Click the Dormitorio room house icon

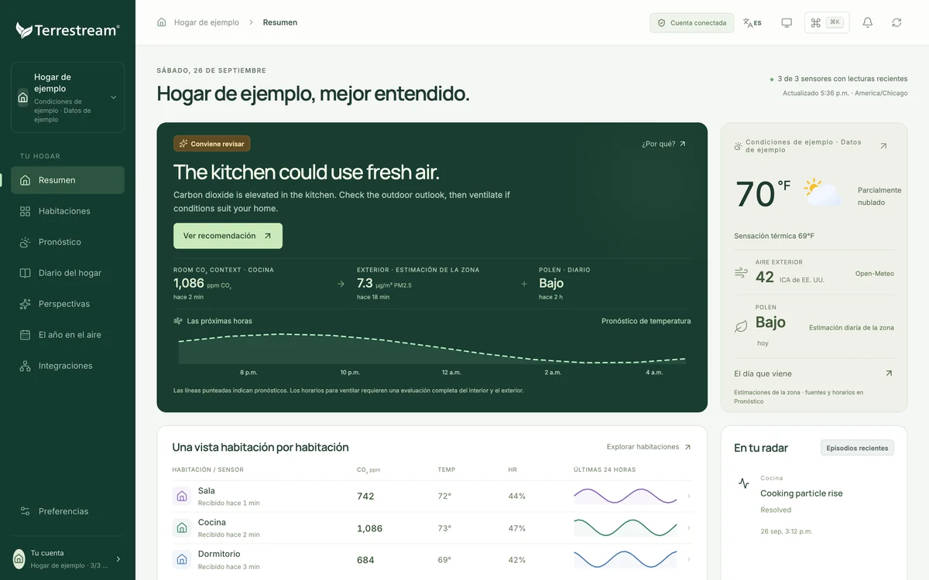[x=182, y=560]
